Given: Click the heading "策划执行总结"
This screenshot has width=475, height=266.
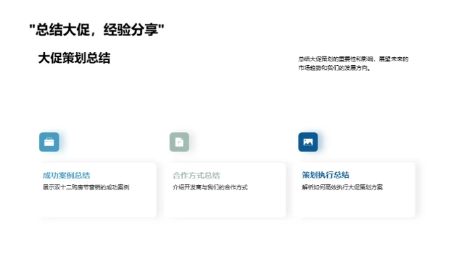Looking at the screenshot, I should [326, 175].
